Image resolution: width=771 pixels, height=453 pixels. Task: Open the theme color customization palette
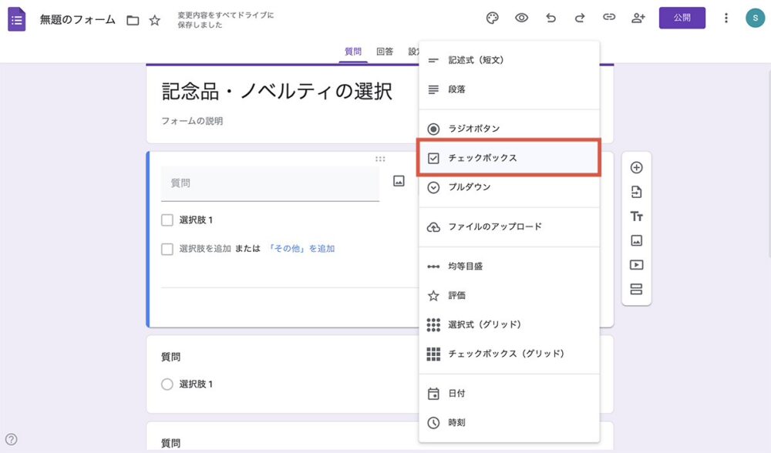point(492,17)
